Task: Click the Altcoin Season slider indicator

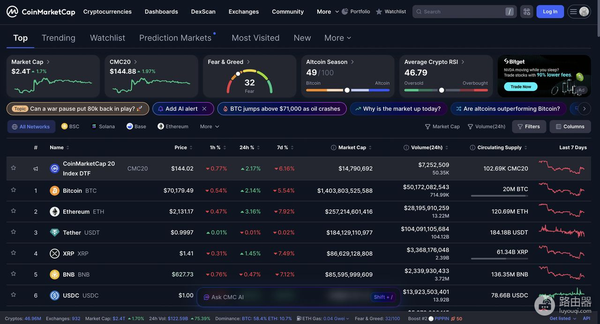Action: [x=347, y=90]
